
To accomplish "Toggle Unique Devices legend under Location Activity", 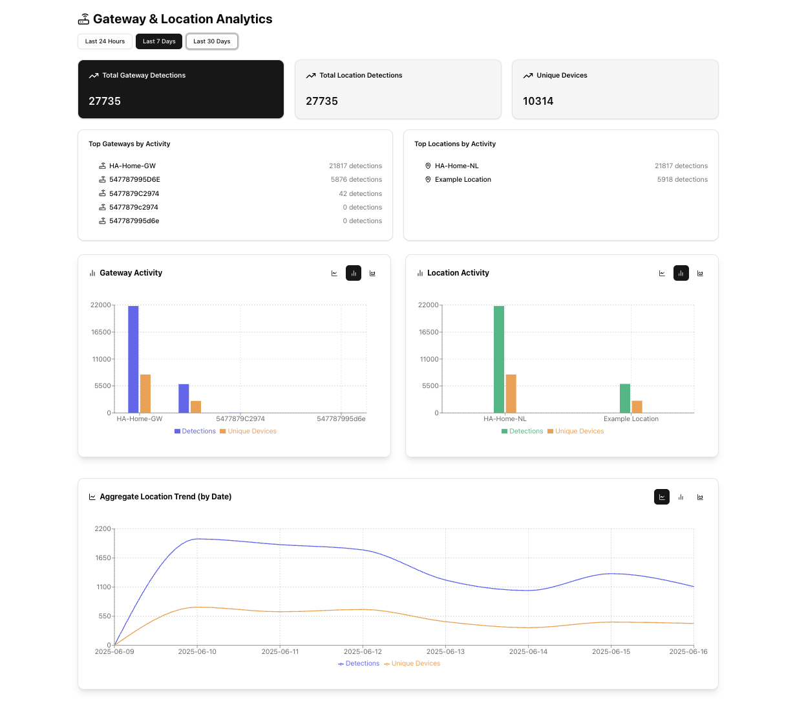I will (575, 431).
